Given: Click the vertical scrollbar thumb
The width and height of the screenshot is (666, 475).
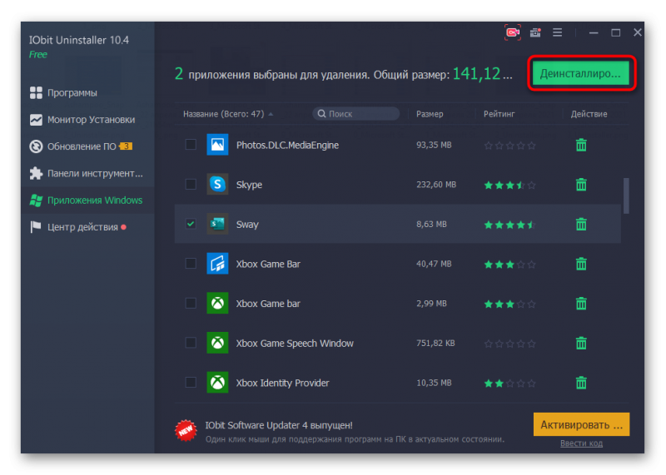Looking at the screenshot, I should 626,195.
